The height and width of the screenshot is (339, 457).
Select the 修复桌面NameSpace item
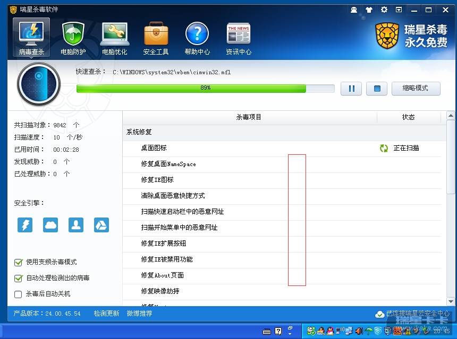tap(282, 164)
